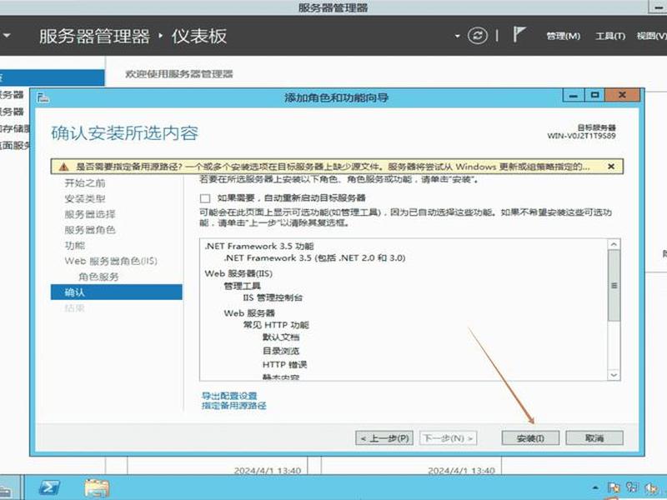Open the 管理(M) menu
667x500 pixels.
(564, 36)
